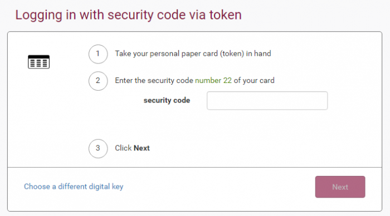Click the paper card token icon
The height and width of the screenshot is (216, 390).
38,62
